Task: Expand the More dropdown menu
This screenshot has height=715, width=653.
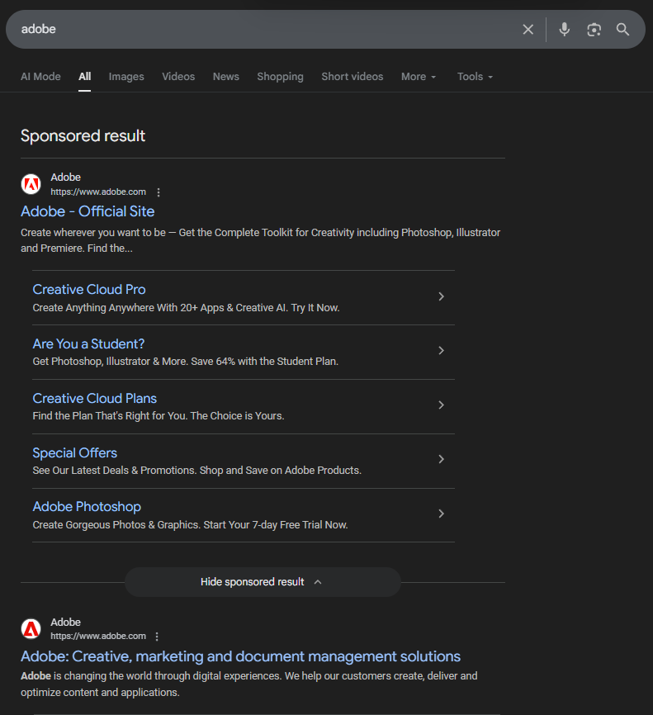Action: [x=418, y=77]
